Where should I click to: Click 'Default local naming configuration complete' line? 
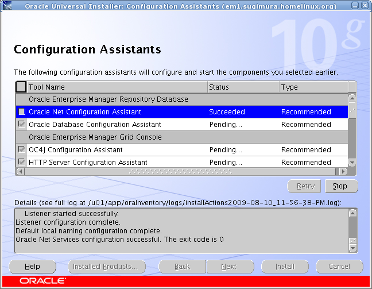(88, 231)
